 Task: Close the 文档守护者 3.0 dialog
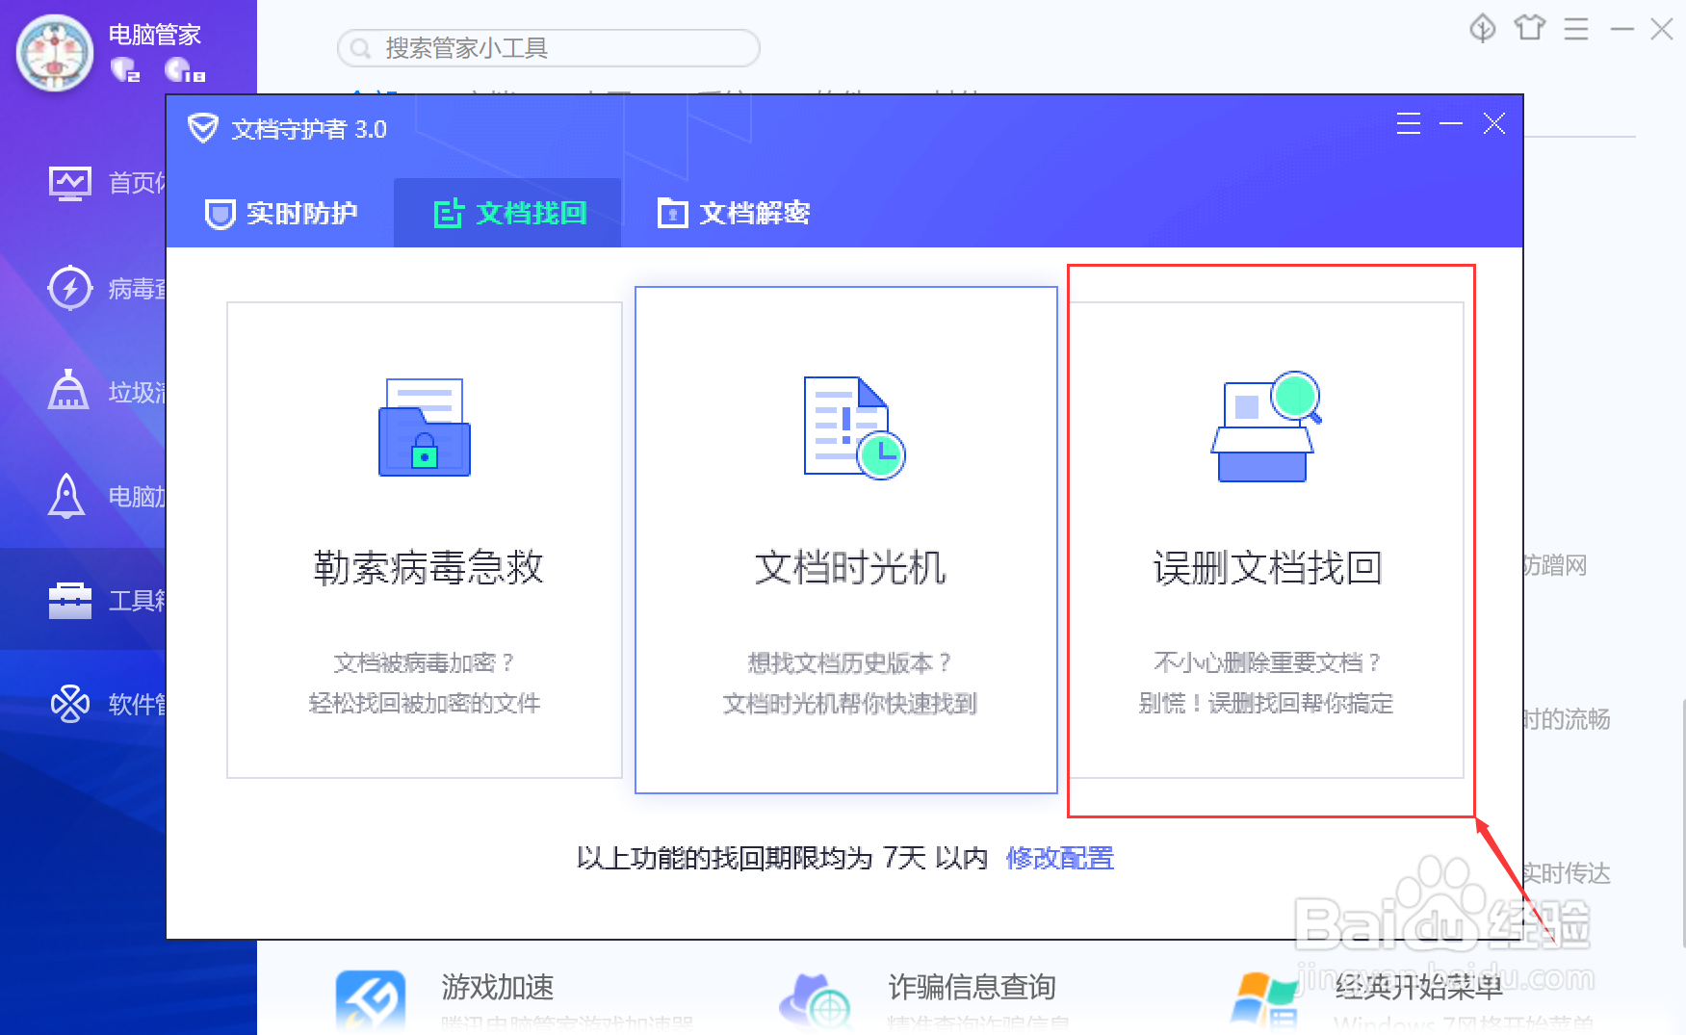1494,123
